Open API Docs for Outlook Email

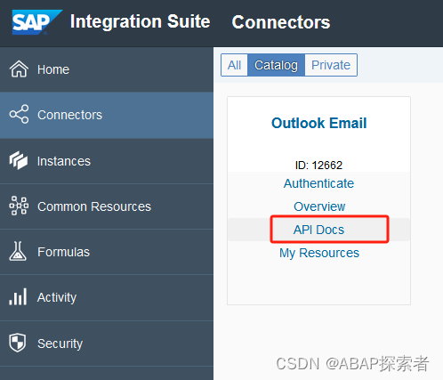[318, 230]
